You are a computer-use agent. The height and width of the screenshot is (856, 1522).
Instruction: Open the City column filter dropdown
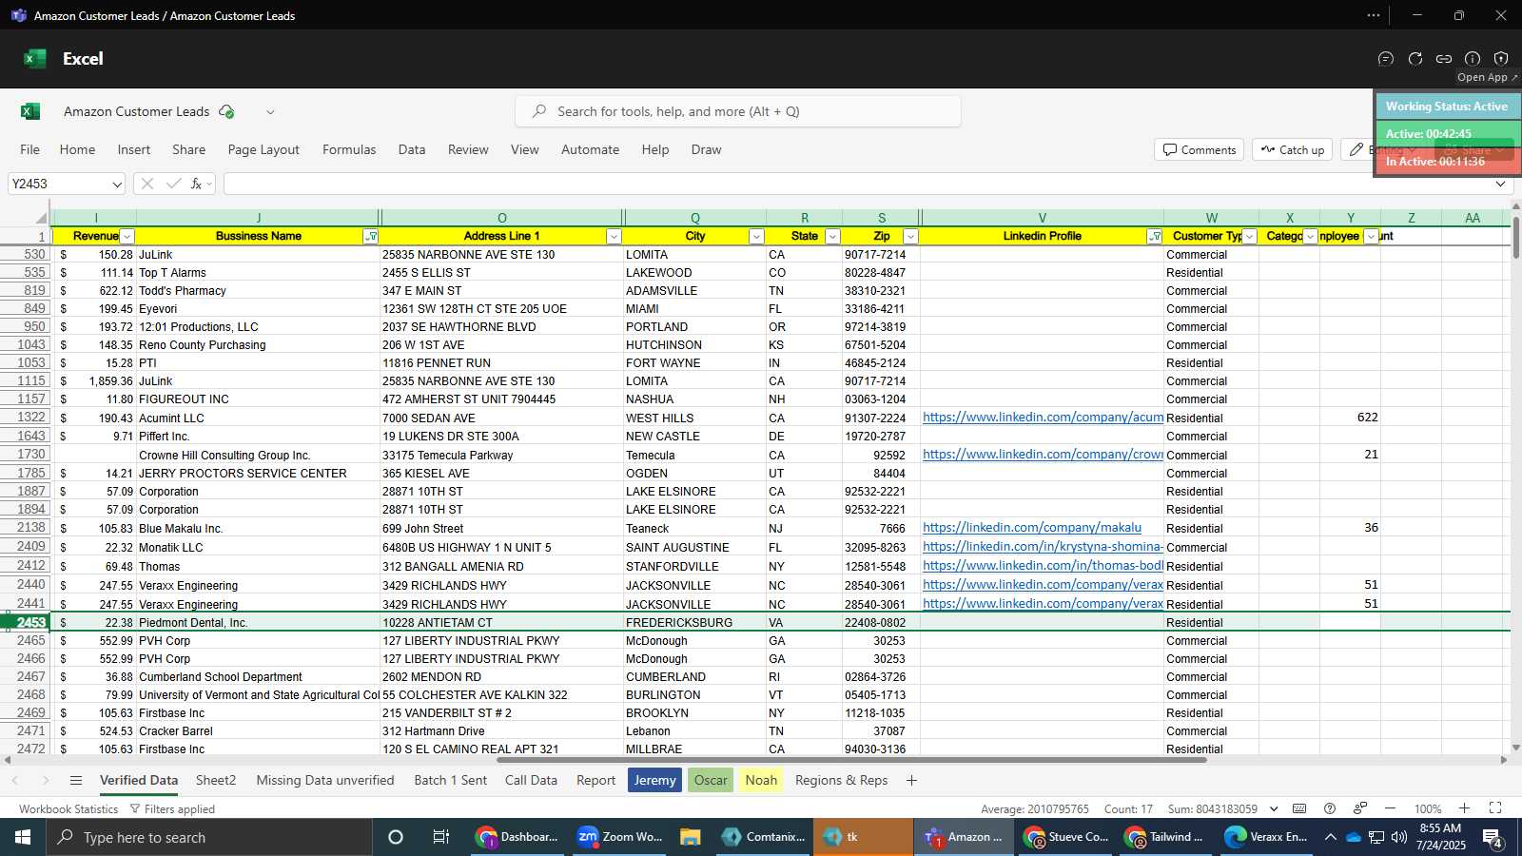point(756,237)
